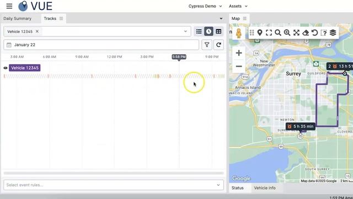Click the undo reset map tool
Screen dimensions: 353x199
coord(314,33)
